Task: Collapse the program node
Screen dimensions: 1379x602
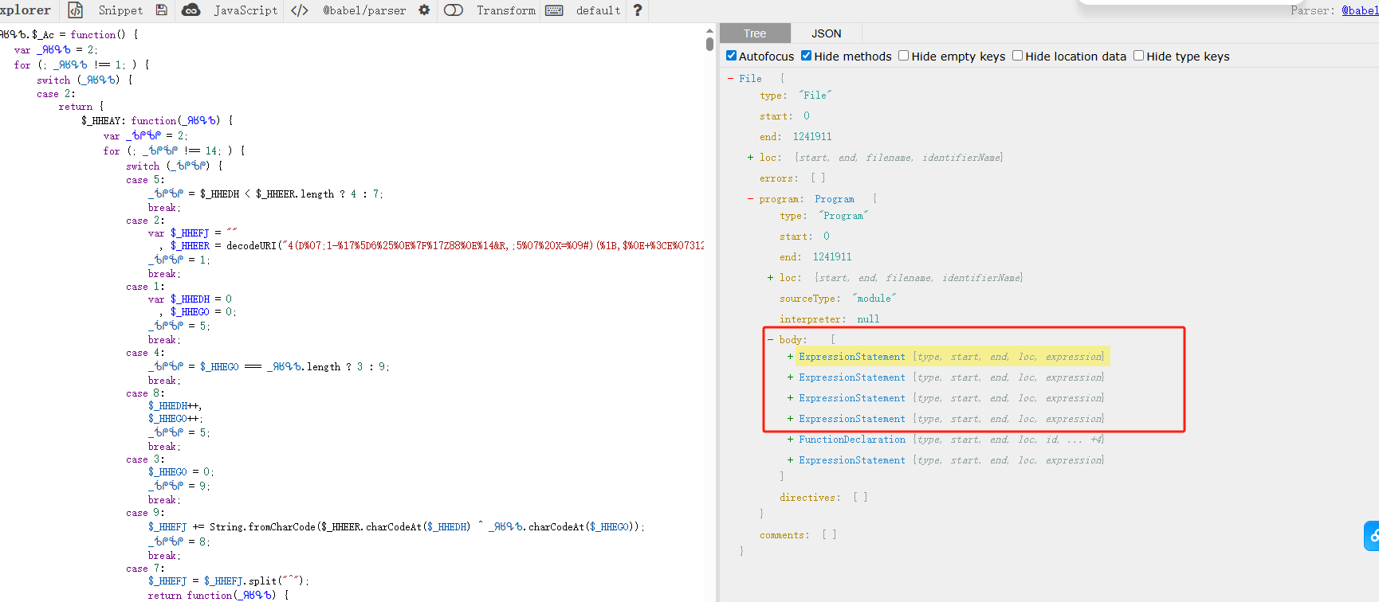Action: 750,199
